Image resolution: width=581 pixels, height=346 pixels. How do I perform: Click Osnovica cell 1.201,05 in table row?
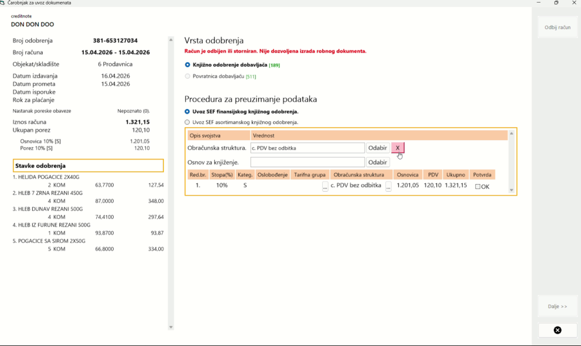click(x=407, y=185)
